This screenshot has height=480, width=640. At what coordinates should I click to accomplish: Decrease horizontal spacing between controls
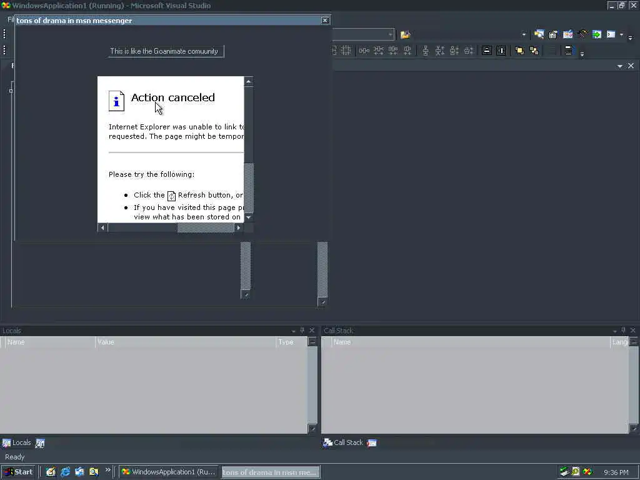(393, 51)
